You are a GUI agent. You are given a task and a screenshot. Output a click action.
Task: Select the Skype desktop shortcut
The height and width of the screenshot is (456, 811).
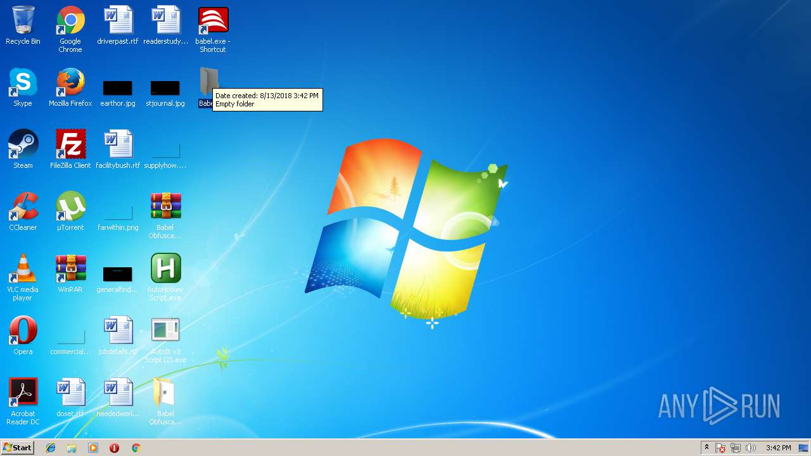(23, 83)
